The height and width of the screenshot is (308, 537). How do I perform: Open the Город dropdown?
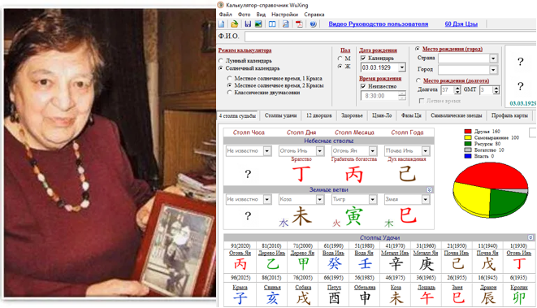click(493, 70)
